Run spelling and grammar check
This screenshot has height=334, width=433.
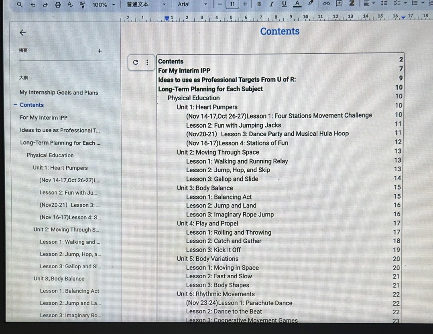[70, 4]
